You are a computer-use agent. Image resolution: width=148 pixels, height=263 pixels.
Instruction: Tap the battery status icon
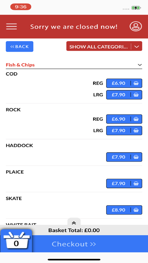click(136, 8)
